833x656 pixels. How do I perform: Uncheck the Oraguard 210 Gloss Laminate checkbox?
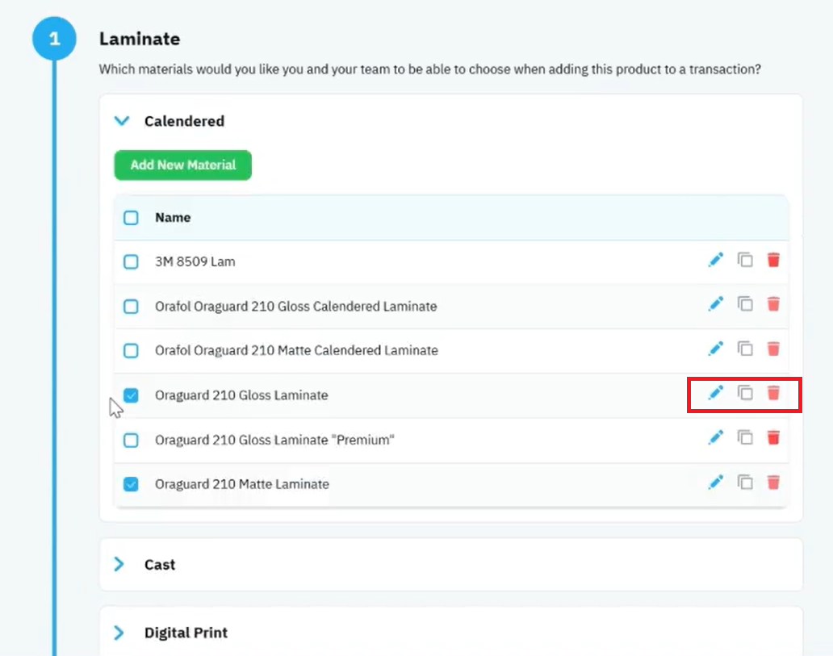(131, 395)
